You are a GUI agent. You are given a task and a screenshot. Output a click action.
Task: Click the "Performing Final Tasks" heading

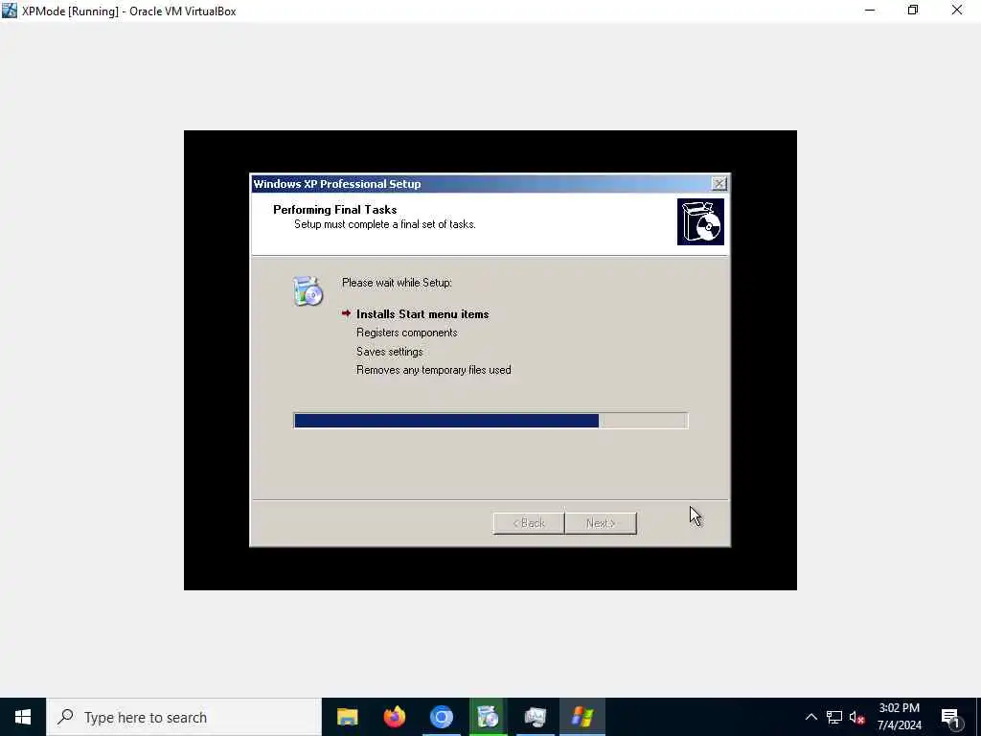tap(334, 210)
